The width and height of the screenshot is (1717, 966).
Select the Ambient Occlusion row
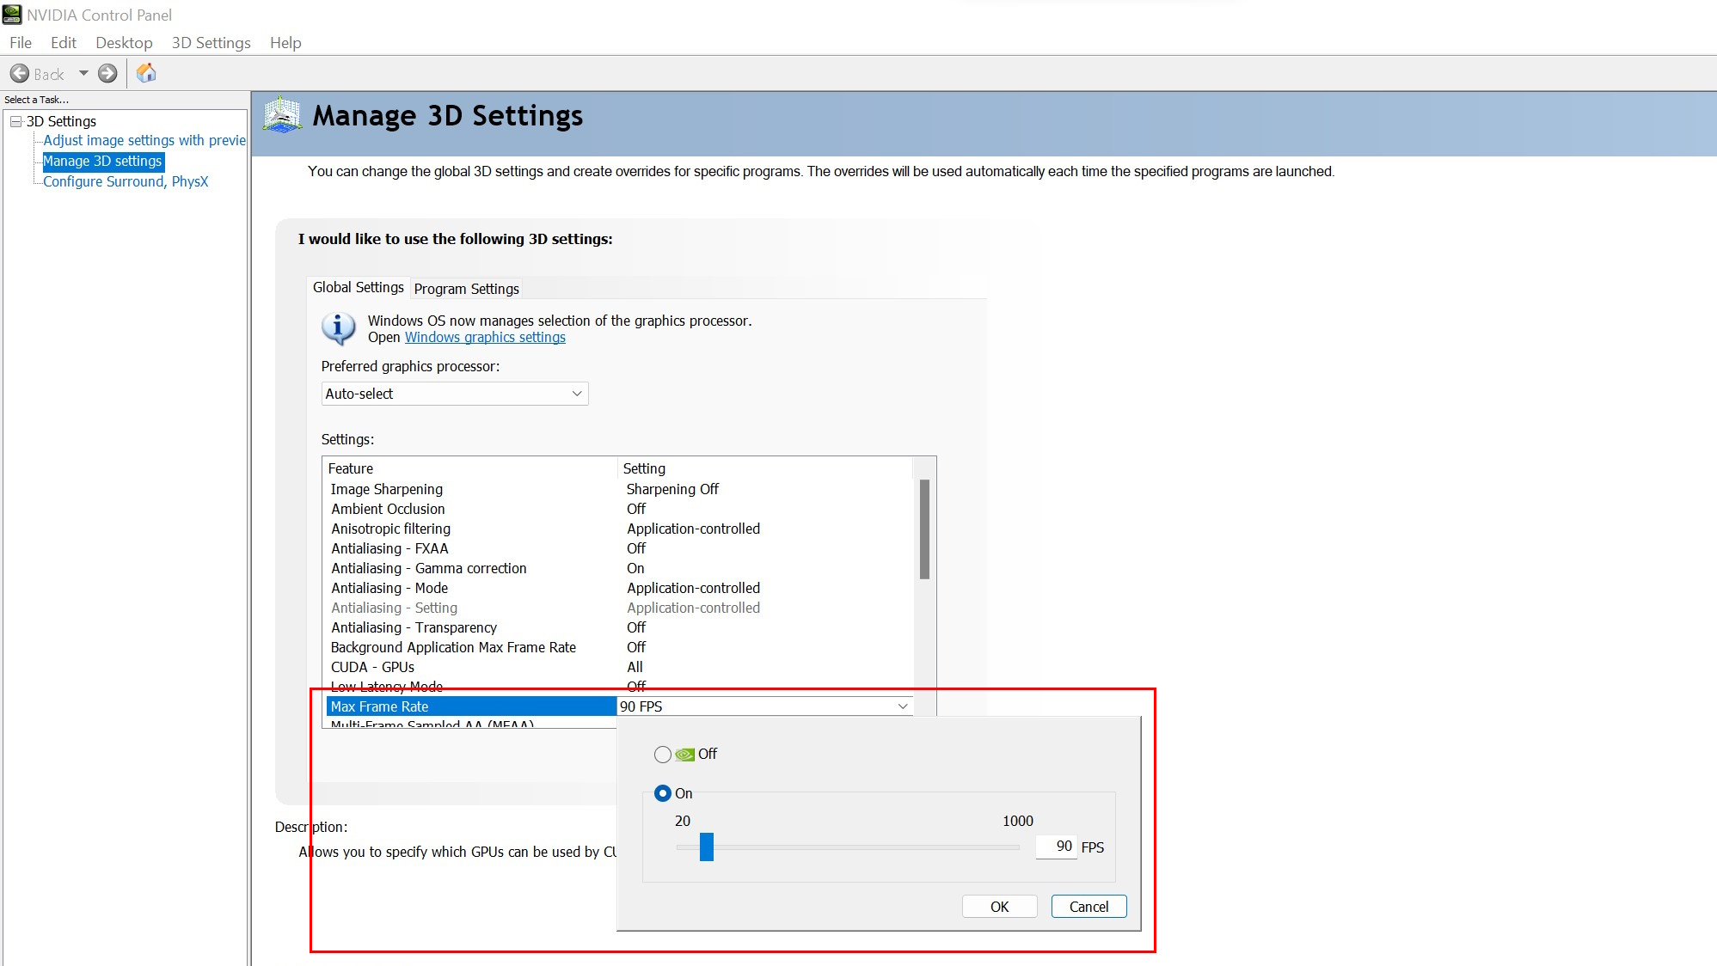coord(619,509)
